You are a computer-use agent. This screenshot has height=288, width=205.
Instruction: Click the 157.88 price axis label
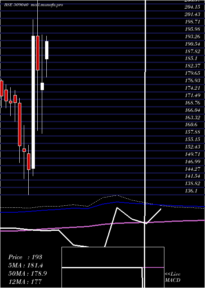192,132
